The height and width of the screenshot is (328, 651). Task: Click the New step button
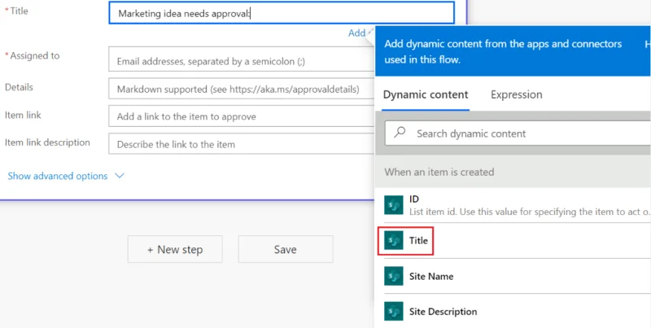pyautogui.click(x=175, y=249)
